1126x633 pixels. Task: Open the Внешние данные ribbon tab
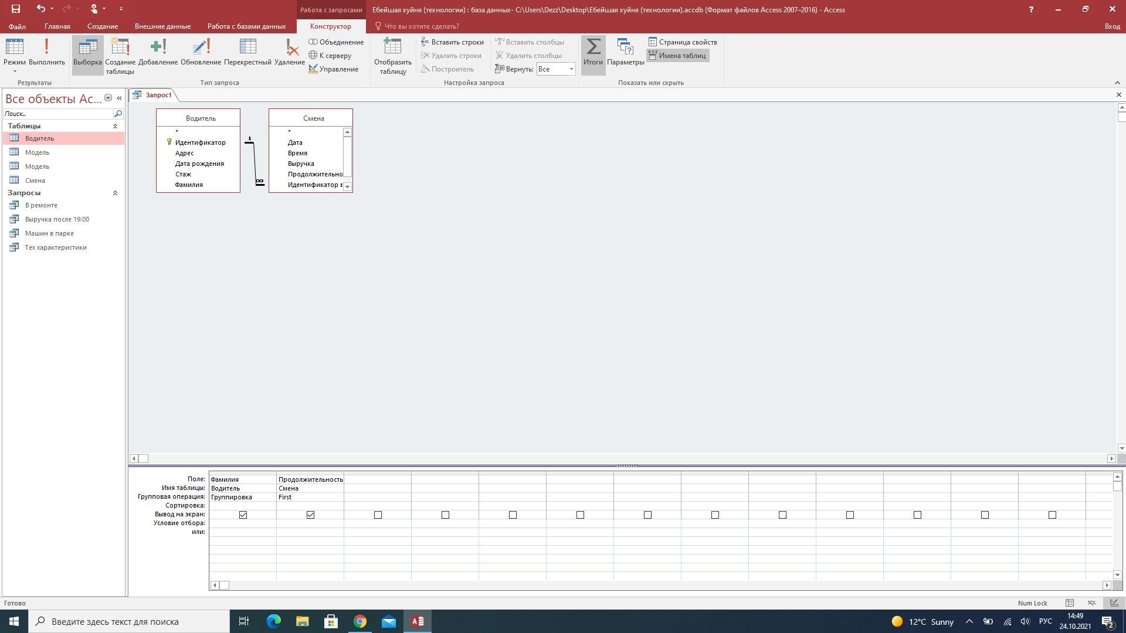(x=162, y=26)
